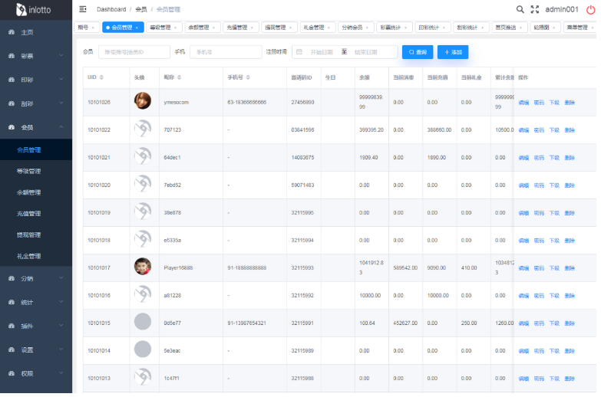Click the red power logout icon

click(591, 9)
